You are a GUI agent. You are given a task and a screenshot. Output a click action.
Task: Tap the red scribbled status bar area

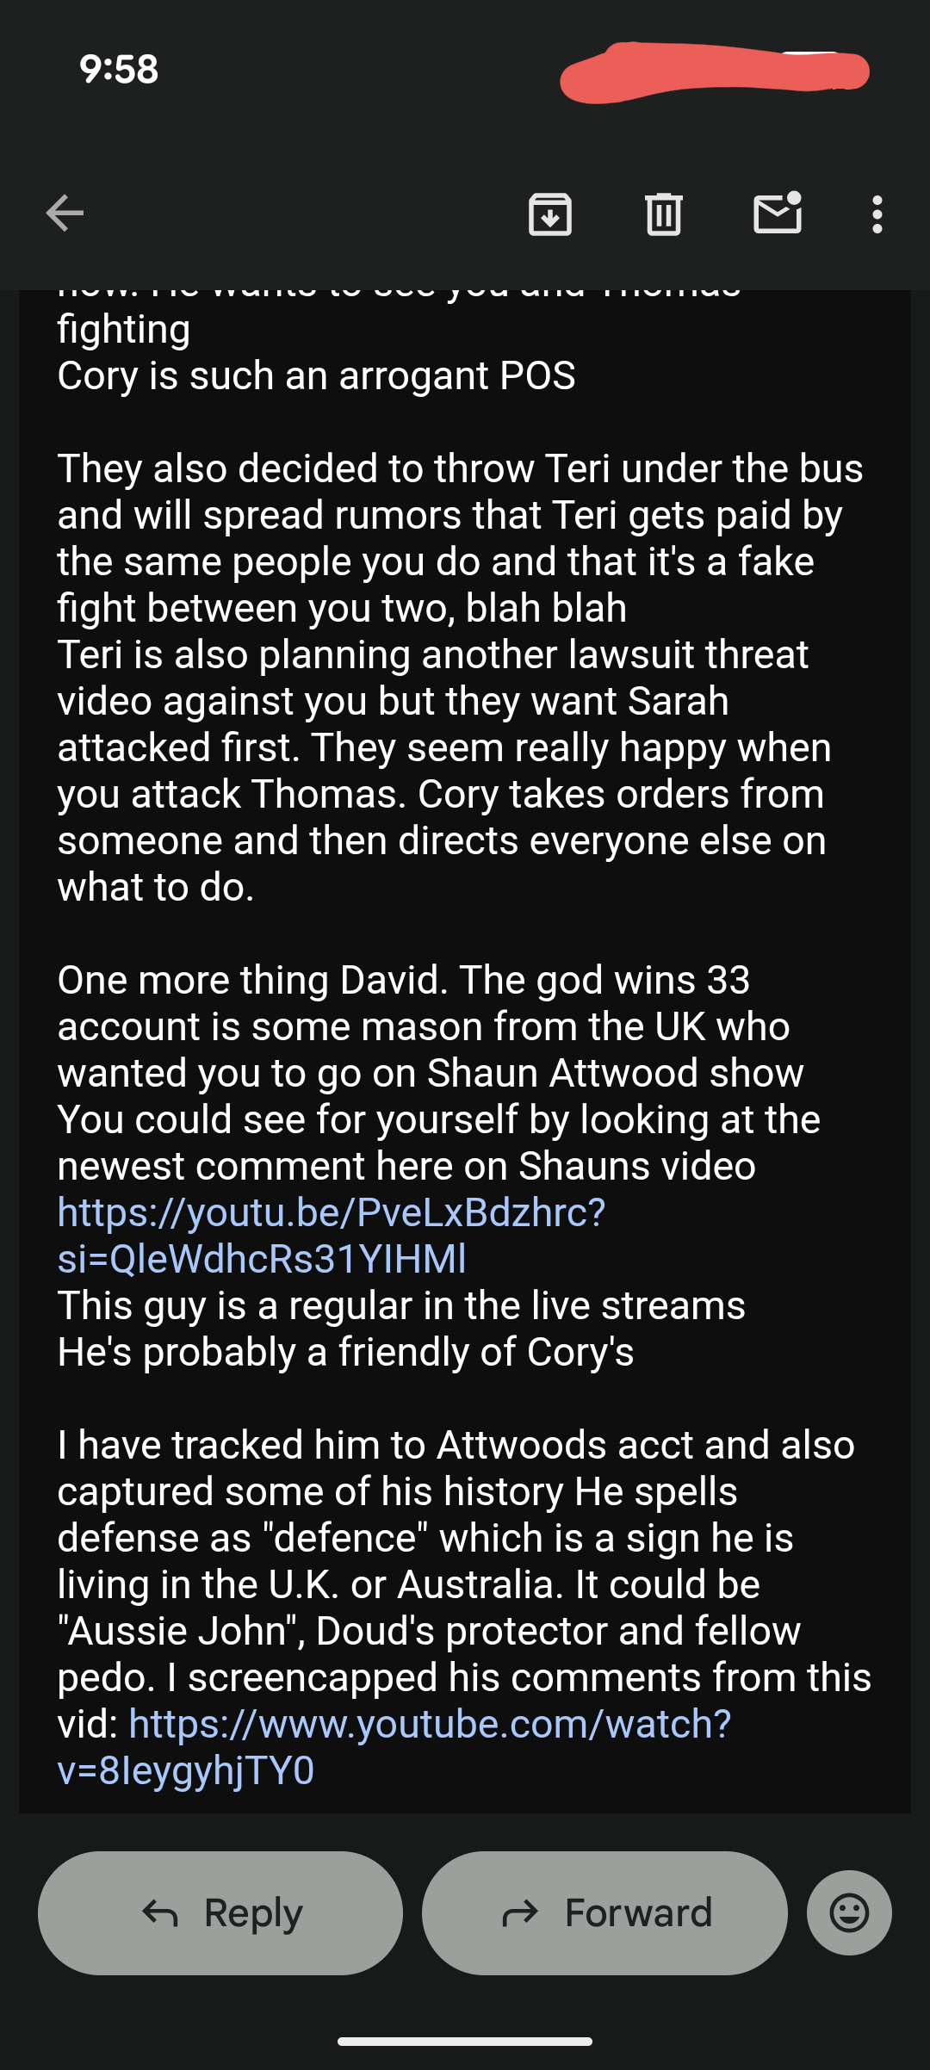click(x=715, y=72)
